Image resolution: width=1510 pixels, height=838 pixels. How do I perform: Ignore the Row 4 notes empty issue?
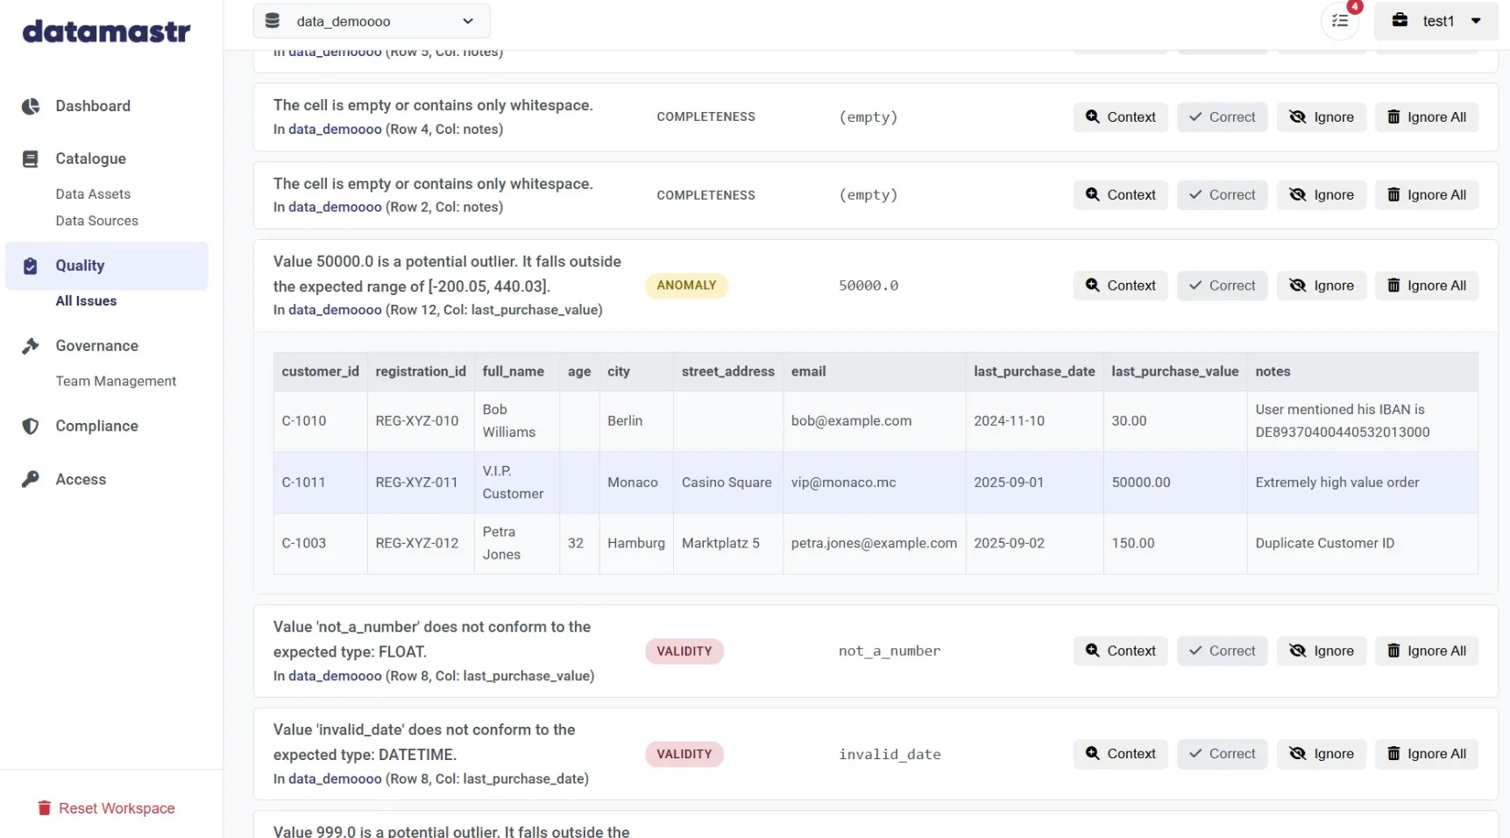1321,117
